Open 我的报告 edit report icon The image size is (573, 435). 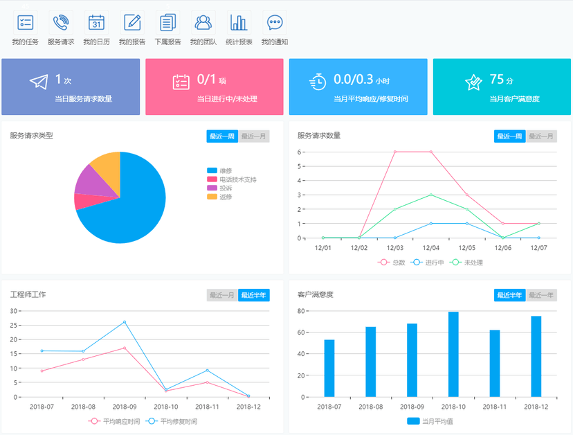point(132,22)
